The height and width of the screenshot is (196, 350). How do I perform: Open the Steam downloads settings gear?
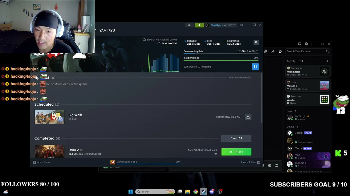(x=256, y=42)
